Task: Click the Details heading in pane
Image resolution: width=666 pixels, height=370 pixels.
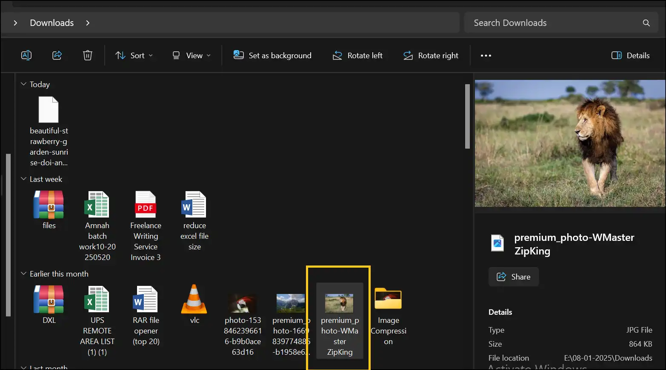Action: pyautogui.click(x=500, y=312)
